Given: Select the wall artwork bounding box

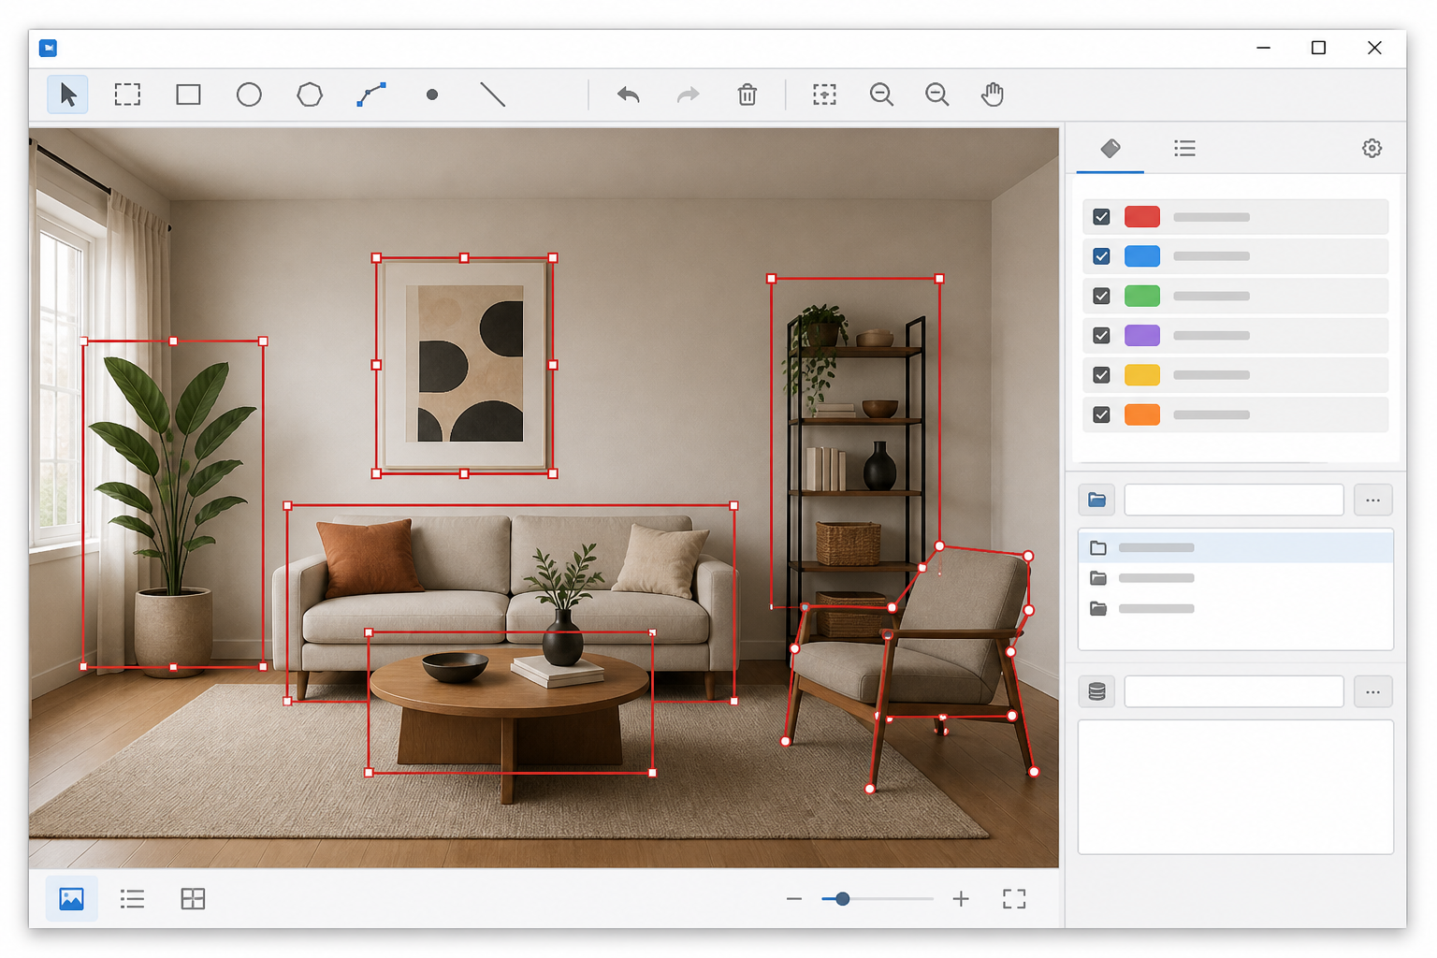Looking at the screenshot, I should [464, 366].
